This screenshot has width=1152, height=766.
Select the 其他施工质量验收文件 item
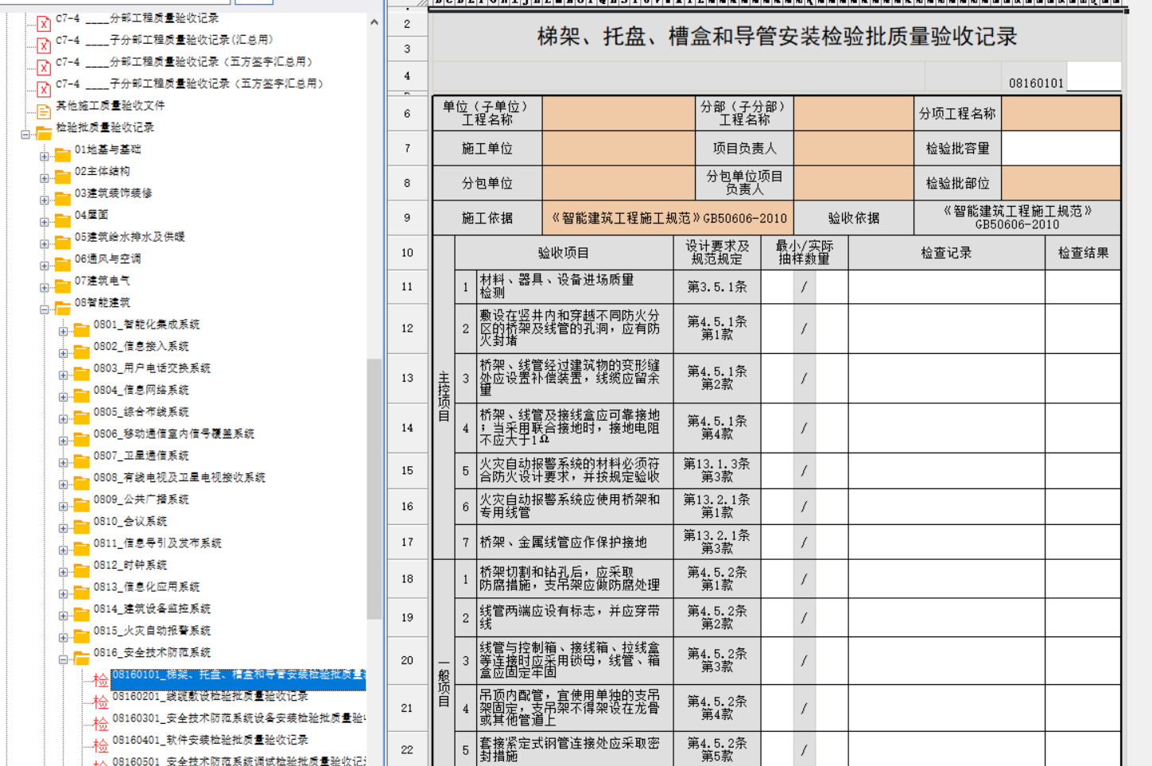click(111, 105)
